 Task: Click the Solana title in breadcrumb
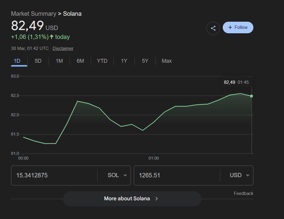72,14
